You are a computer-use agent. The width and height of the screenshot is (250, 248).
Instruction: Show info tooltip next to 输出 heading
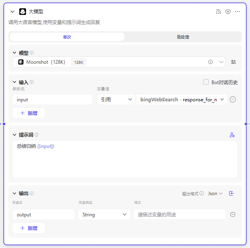32,194
